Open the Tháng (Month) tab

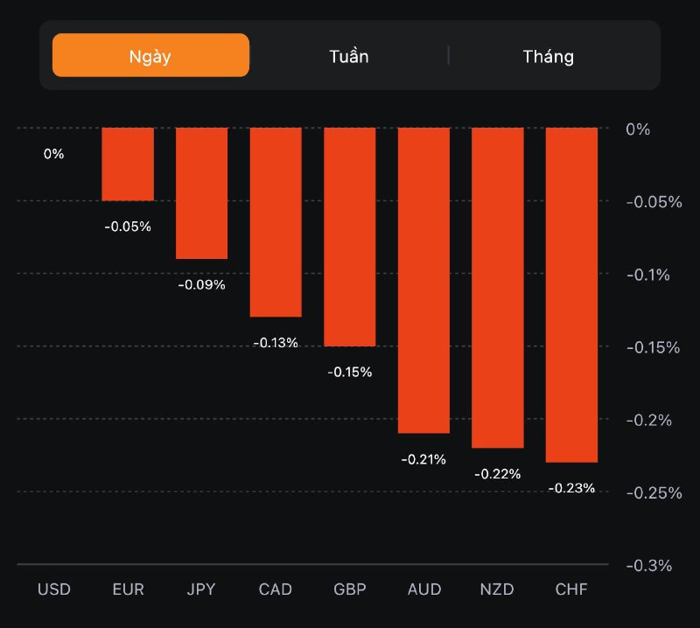tap(549, 57)
